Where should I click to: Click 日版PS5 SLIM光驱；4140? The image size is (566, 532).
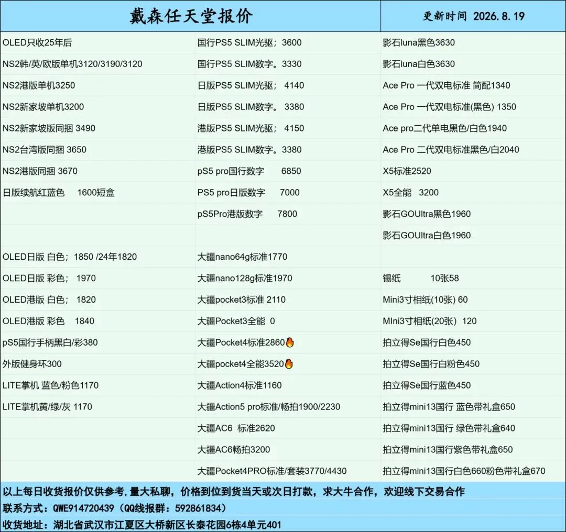[251, 85]
